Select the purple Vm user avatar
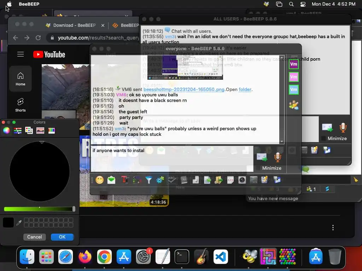This screenshot has width=362, height=271. (x=294, y=64)
